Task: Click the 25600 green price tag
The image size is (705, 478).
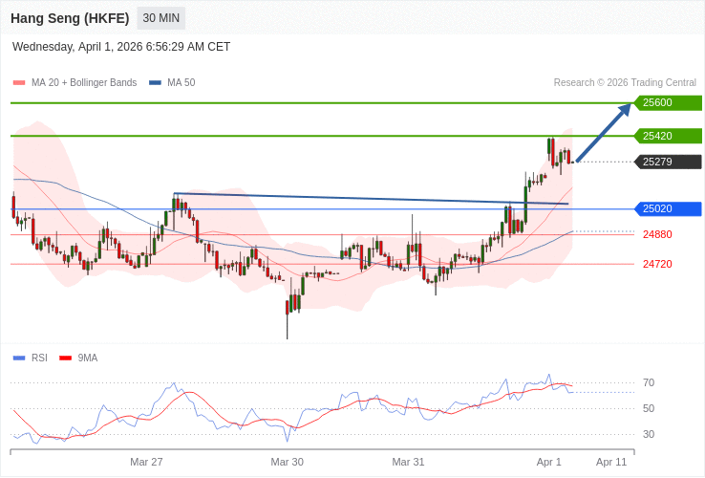Action: [667, 103]
